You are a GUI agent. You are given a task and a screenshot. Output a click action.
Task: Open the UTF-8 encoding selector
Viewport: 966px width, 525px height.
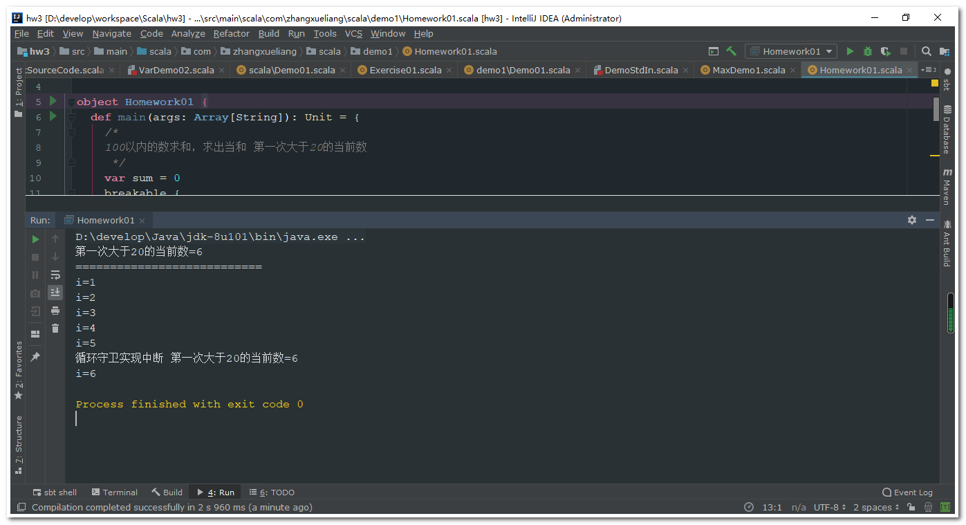coord(830,508)
